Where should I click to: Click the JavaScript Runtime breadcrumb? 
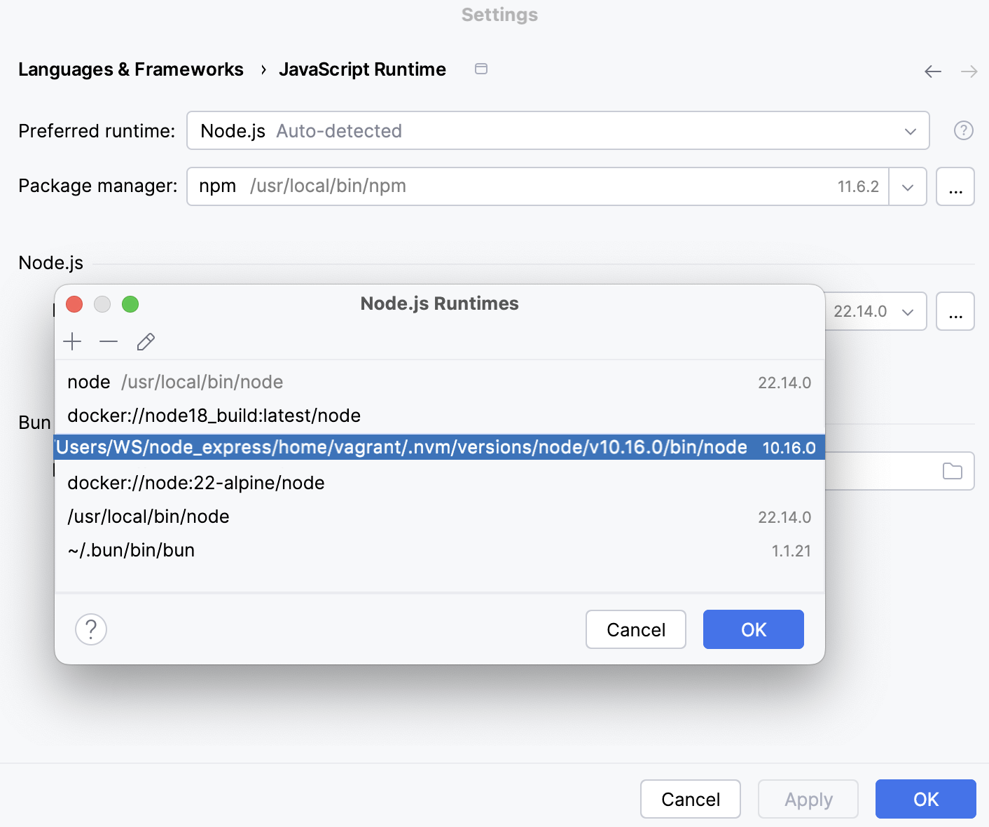tap(362, 69)
